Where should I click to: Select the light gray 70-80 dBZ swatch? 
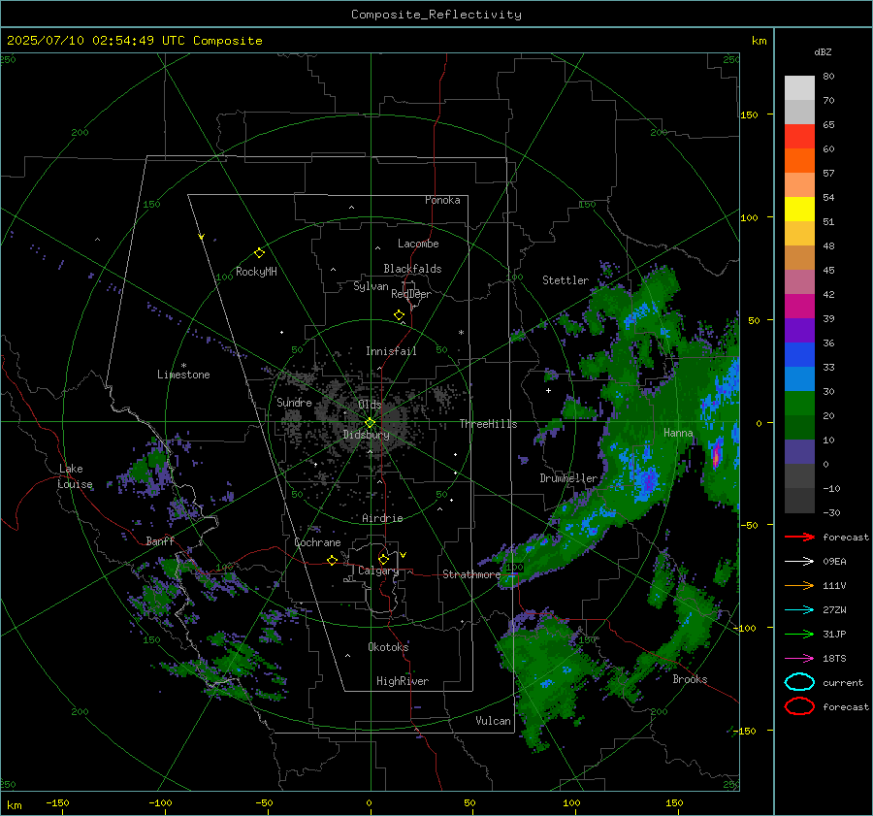799,88
